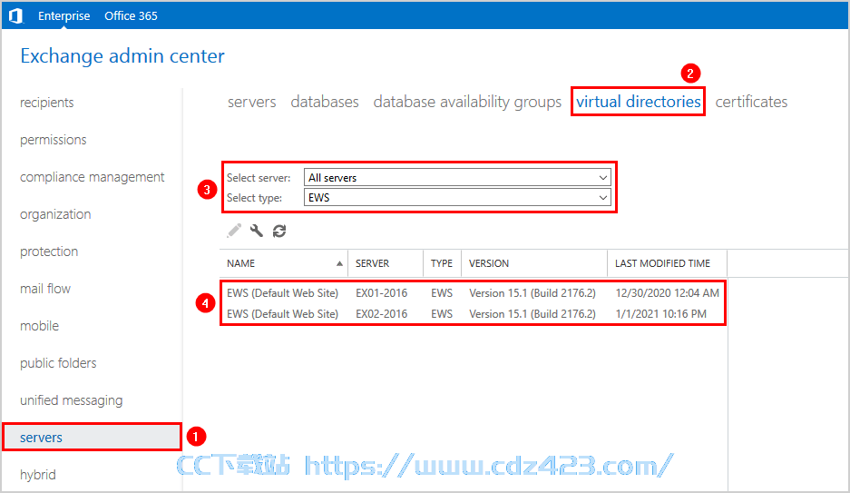This screenshot has height=493, width=850.
Task: Click the wrench reset icon
Action: pos(257,231)
